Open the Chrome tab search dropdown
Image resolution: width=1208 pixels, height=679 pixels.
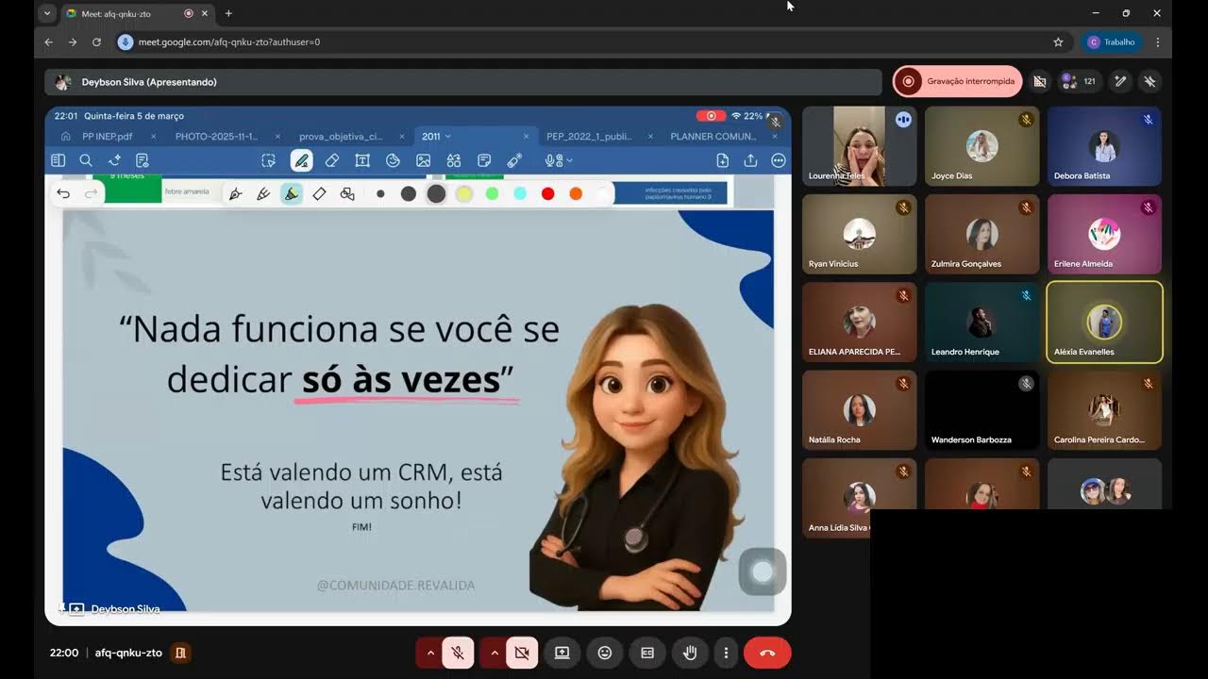tap(47, 13)
